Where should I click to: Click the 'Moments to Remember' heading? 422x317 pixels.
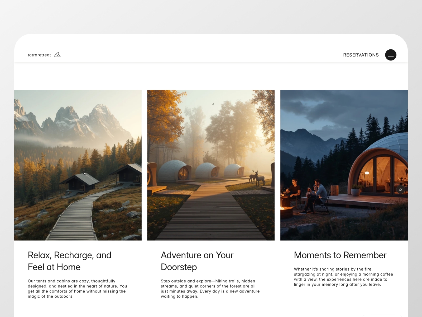click(x=340, y=255)
